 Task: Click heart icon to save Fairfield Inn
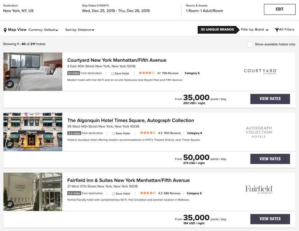pos(114,194)
